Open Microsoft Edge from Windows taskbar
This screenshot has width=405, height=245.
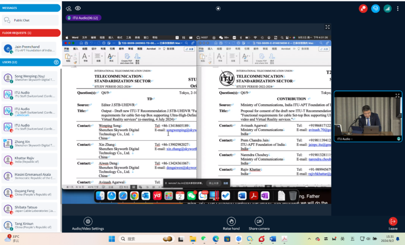(216, 239)
